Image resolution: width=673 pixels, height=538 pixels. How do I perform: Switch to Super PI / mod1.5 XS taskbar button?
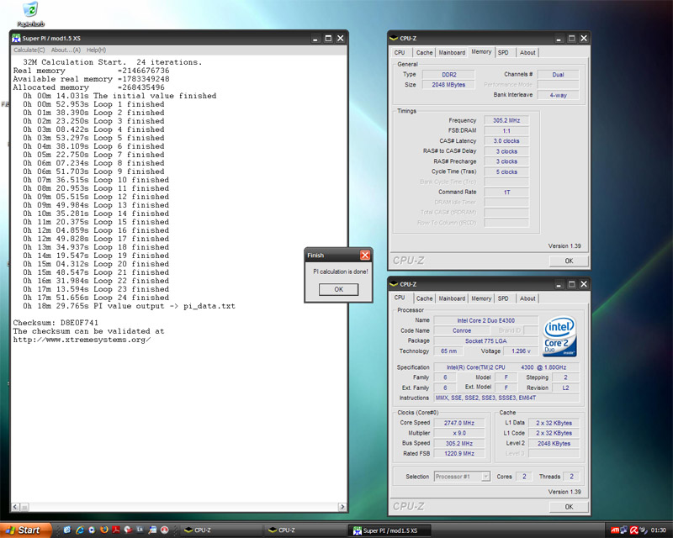(389, 530)
